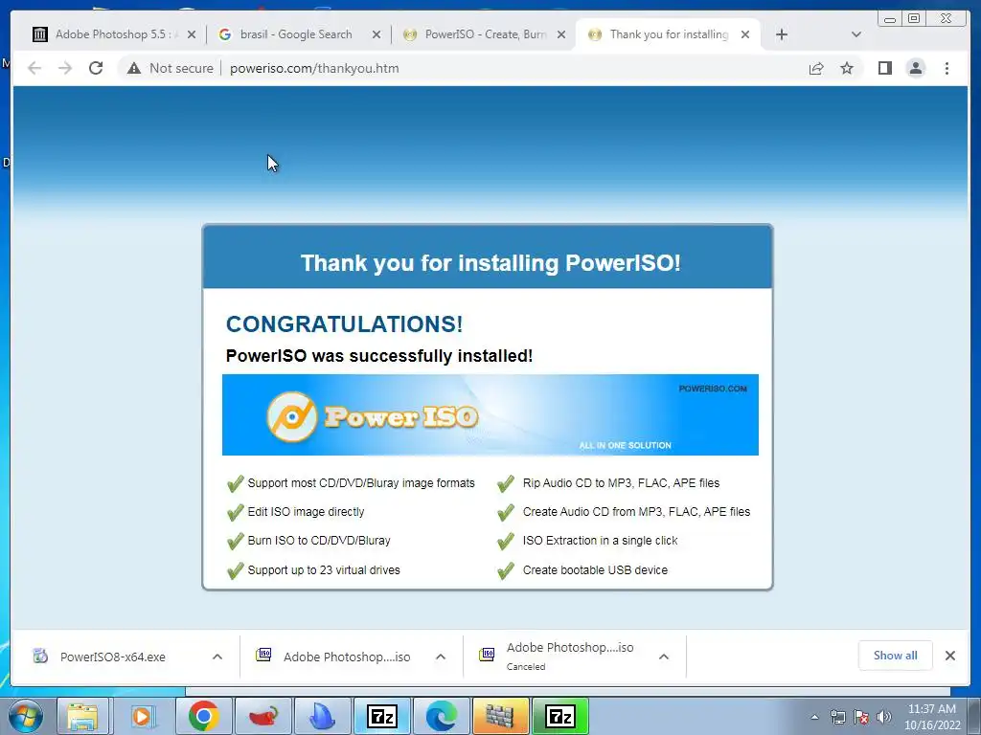Image resolution: width=981 pixels, height=735 pixels.
Task: Click the canceled Adobe Photoshop....iso download
Action: 569,657
